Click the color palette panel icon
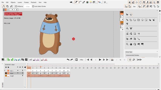Viewport: 161px width, 90px height. pyautogui.click(x=140, y=2)
